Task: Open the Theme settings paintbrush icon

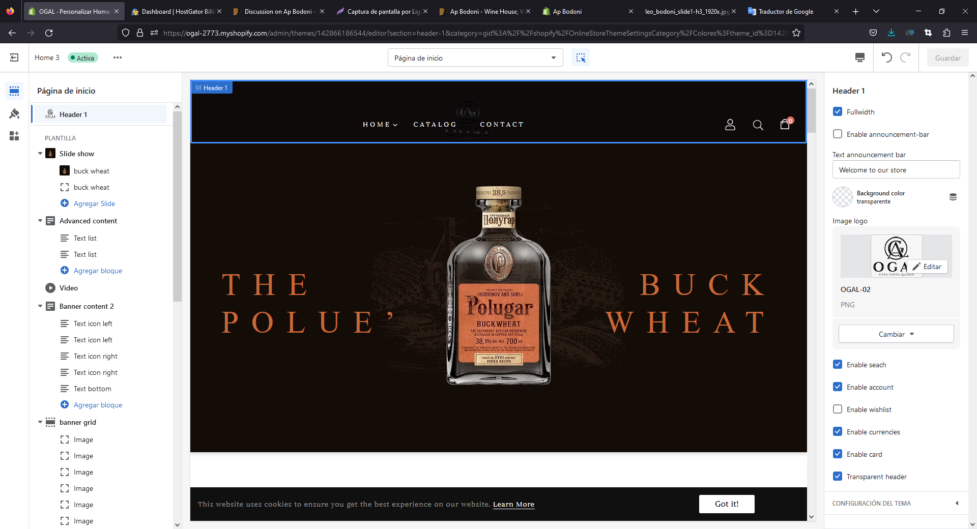Action: click(x=14, y=113)
